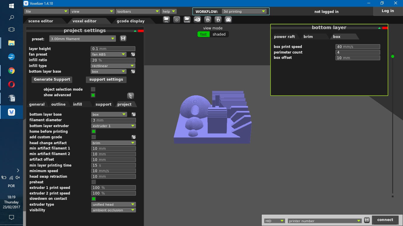The image size is (403, 226).
Task: Toggle show advanced checkbox
Action: [x=93, y=95]
